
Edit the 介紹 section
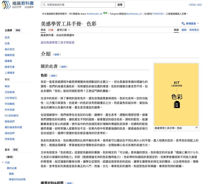tap(57, 54)
